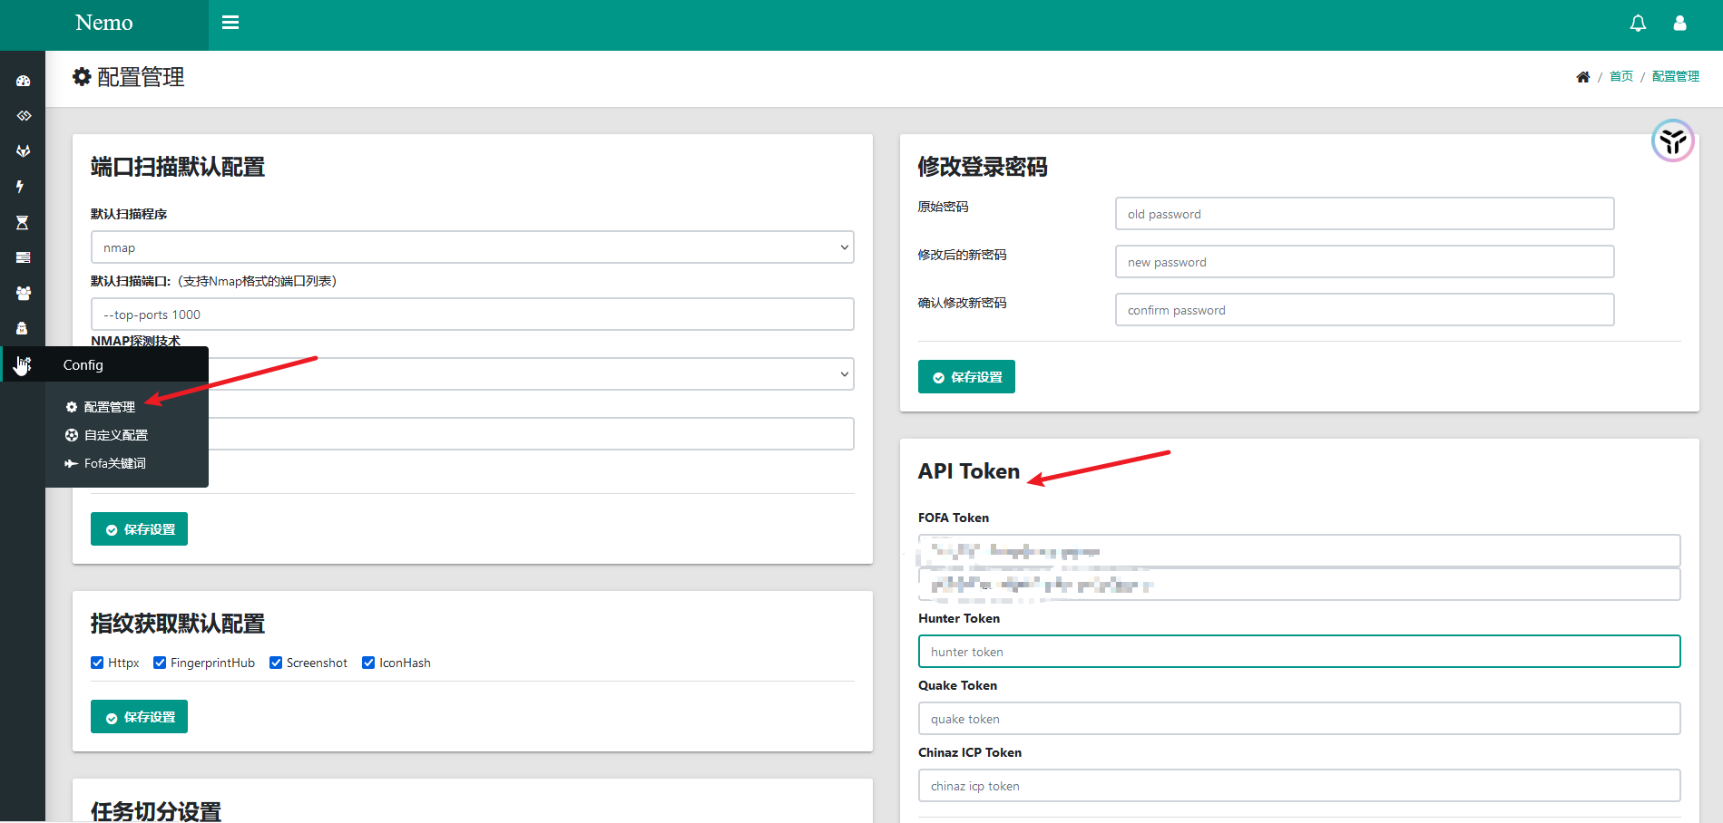Click the chinaz icp token input
This screenshot has width=1723, height=823.
pyautogui.click(x=1299, y=786)
